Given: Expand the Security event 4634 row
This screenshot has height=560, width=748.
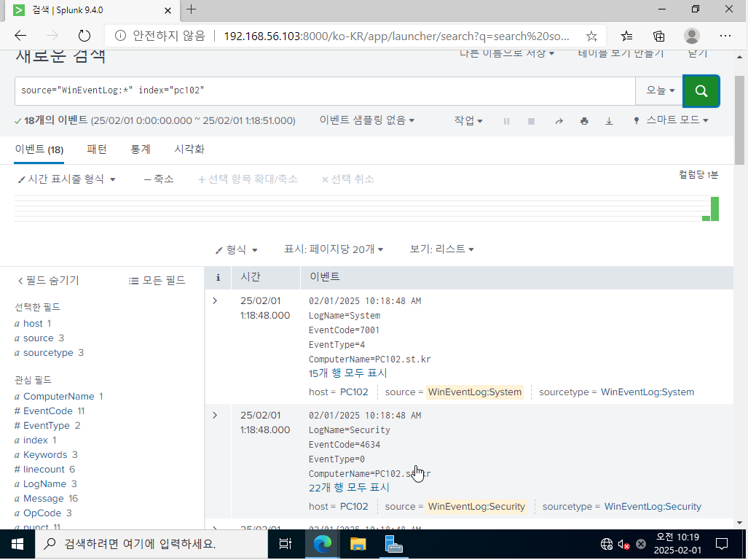Looking at the screenshot, I should coord(215,416).
